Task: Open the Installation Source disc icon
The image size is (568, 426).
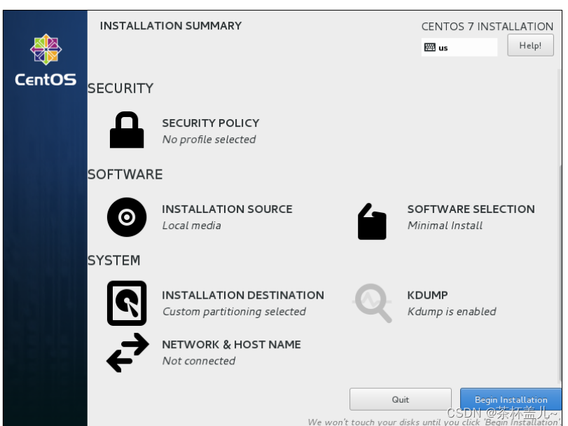Action: [x=127, y=217]
